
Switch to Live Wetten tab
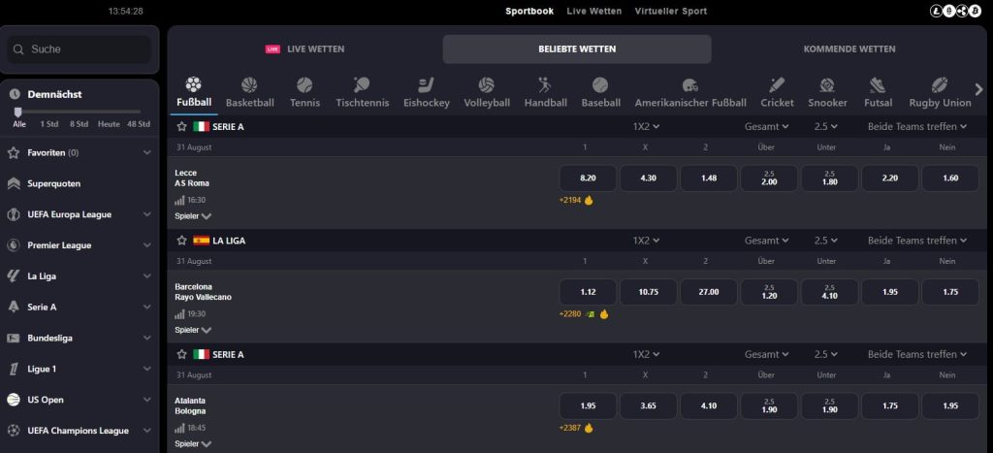click(304, 49)
